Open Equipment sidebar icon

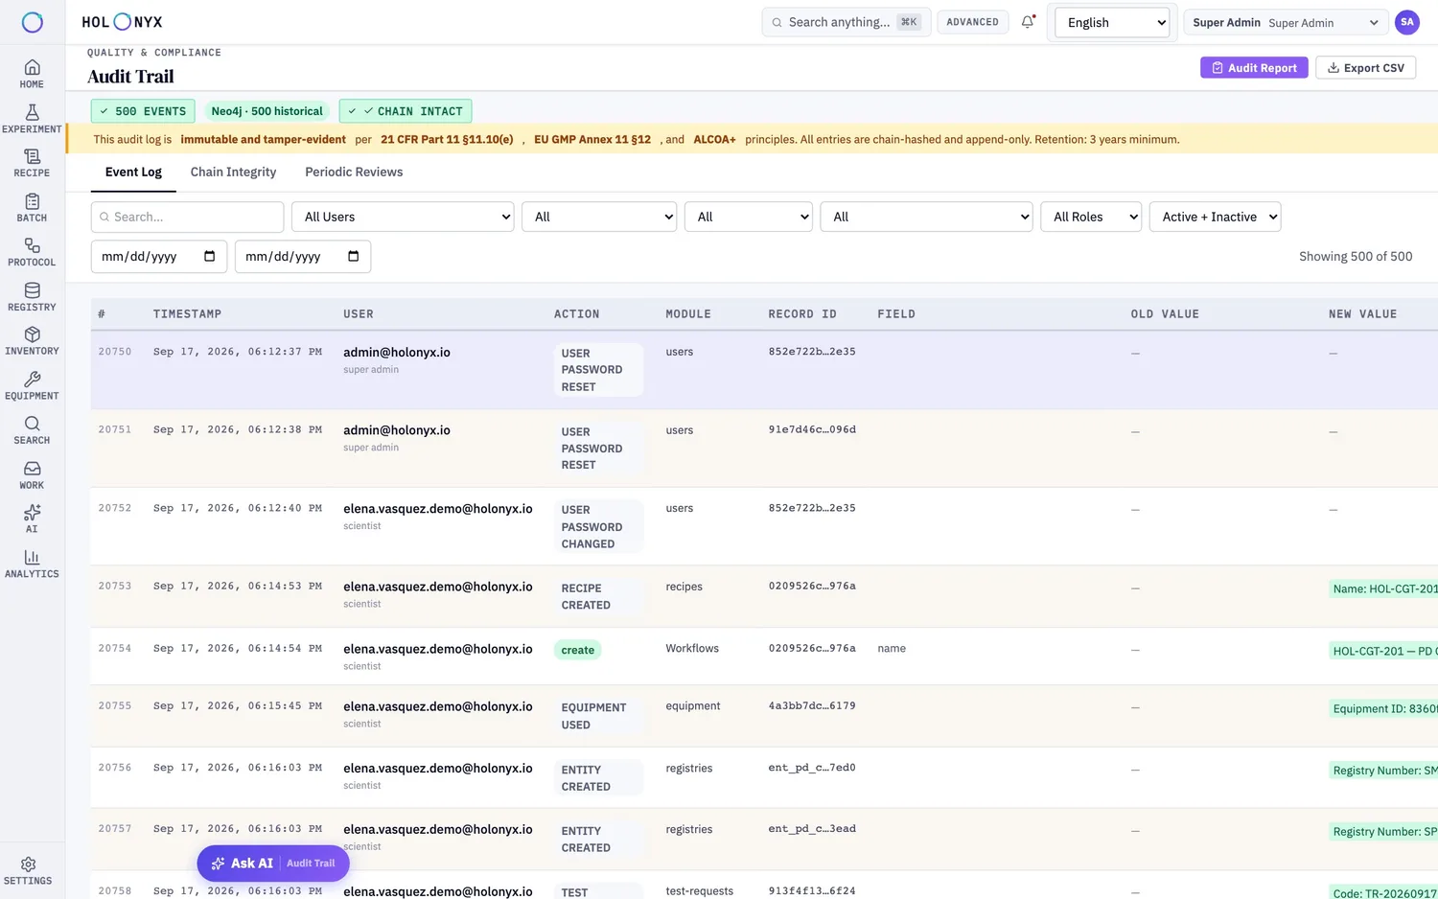32,386
